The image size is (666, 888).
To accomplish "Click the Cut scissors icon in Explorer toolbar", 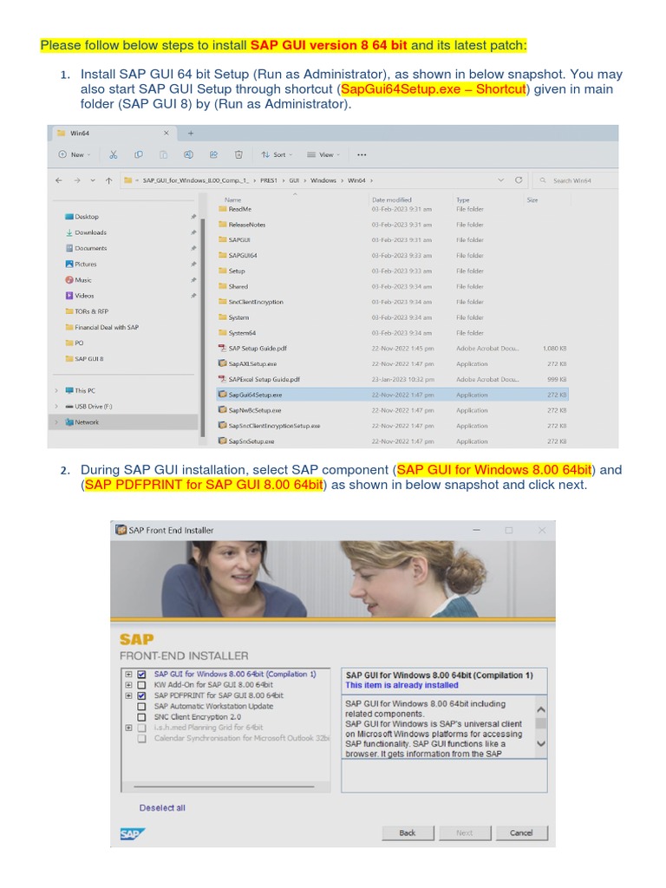I will 113,154.
